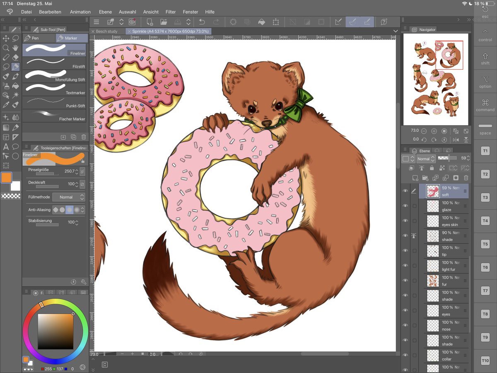Open the Datei menu
The image size is (497, 373).
point(27,12)
